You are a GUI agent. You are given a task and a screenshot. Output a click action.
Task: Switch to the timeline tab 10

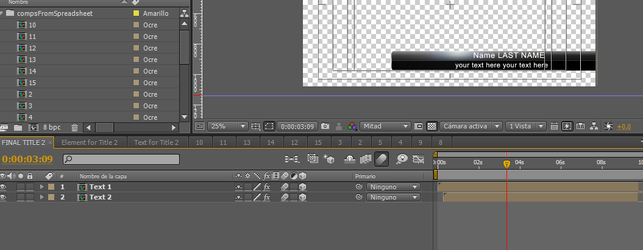pyautogui.click(x=199, y=142)
